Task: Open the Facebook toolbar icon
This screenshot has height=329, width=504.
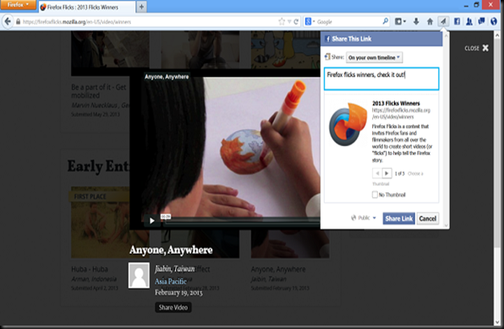Action: coord(457,21)
